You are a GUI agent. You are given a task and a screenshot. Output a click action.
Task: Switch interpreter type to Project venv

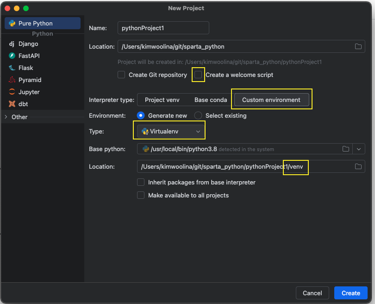[162, 100]
